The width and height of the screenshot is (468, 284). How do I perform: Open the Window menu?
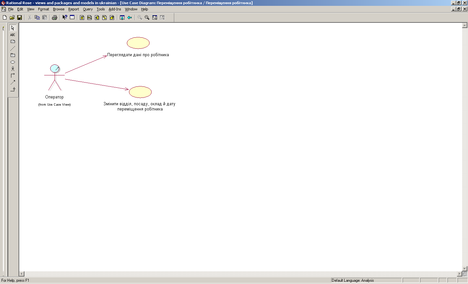pos(131,9)
